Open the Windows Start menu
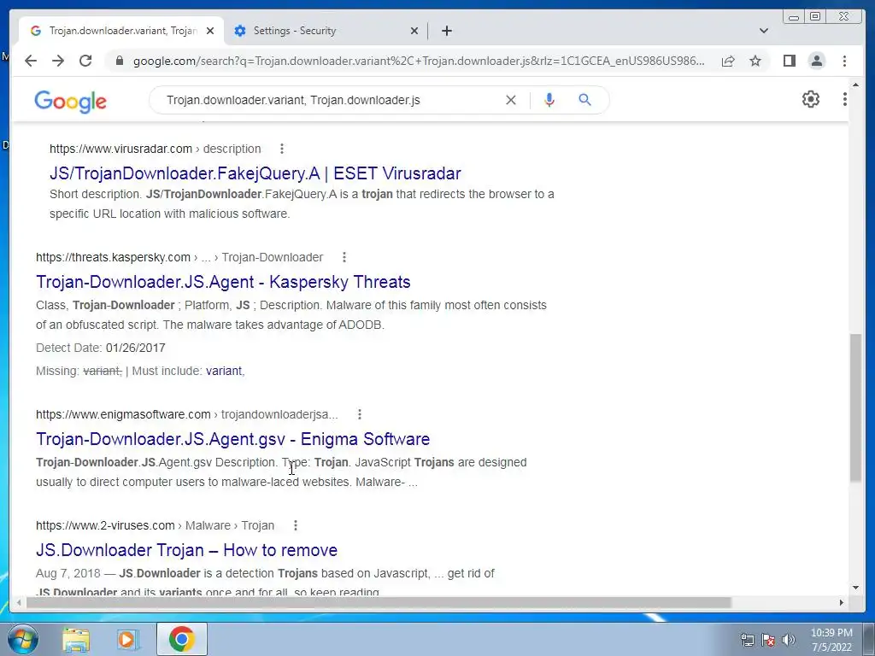 [22, 639]
